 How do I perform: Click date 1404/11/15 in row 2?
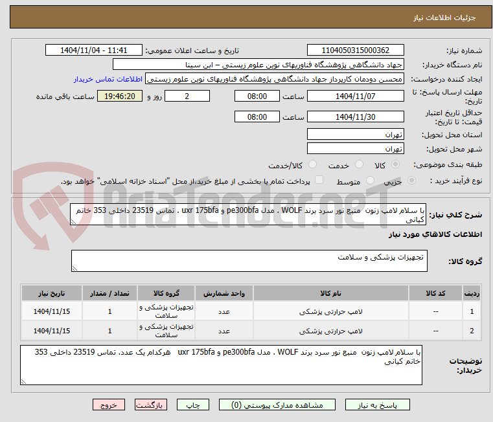coord(52,331)
